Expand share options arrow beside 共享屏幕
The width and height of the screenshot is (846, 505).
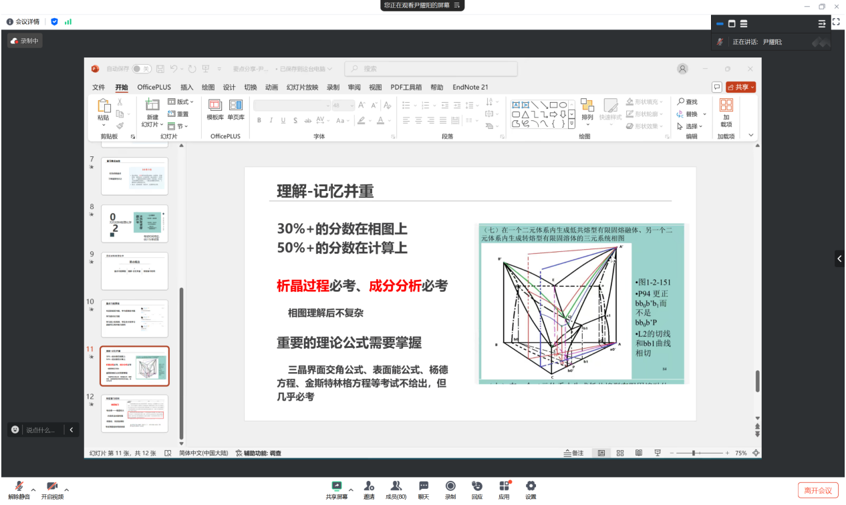pos(351,490)
